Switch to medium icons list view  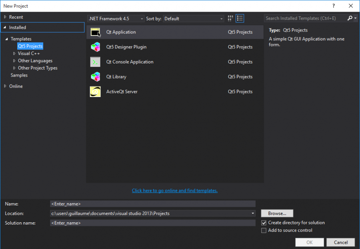click(x=240, y=18)
